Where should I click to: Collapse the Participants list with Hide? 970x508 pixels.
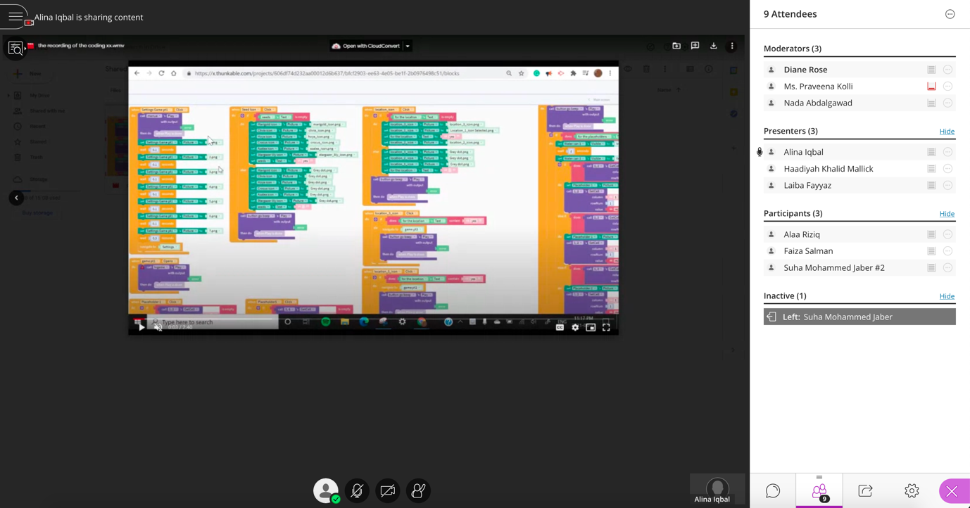947,214
